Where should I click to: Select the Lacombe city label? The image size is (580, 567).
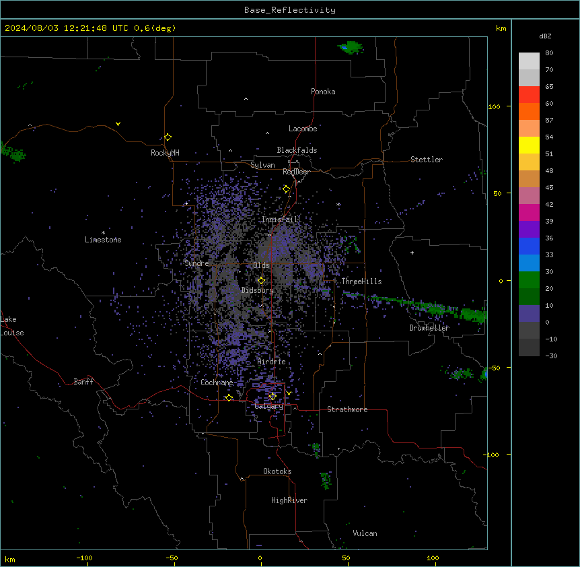(x=303, y=129)
